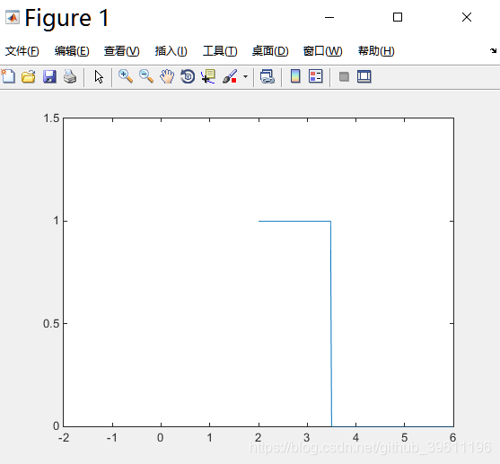Open the 窗口(W) menu
The image size is (500, 464).
pyautogui.click(x=322, y=51)
